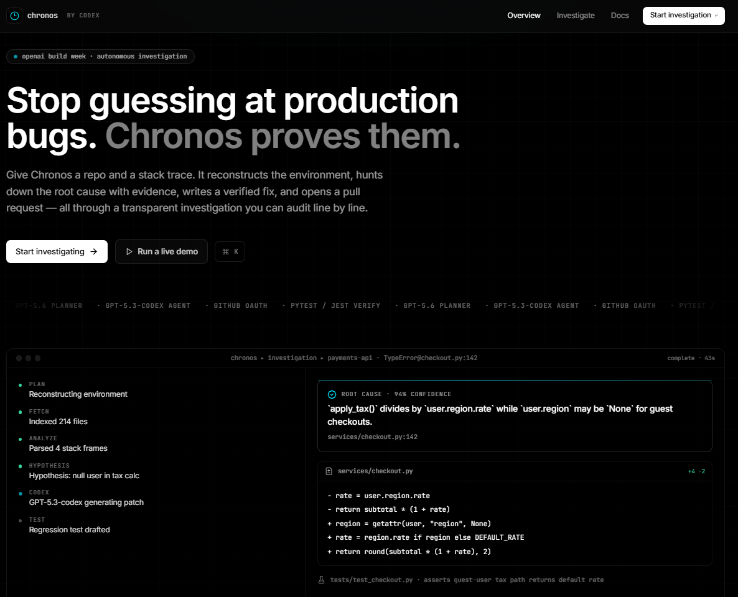The image size is (738, 597).
Task: Click added line with DEFAULT_RATE
Action: [x=426, y=537]
